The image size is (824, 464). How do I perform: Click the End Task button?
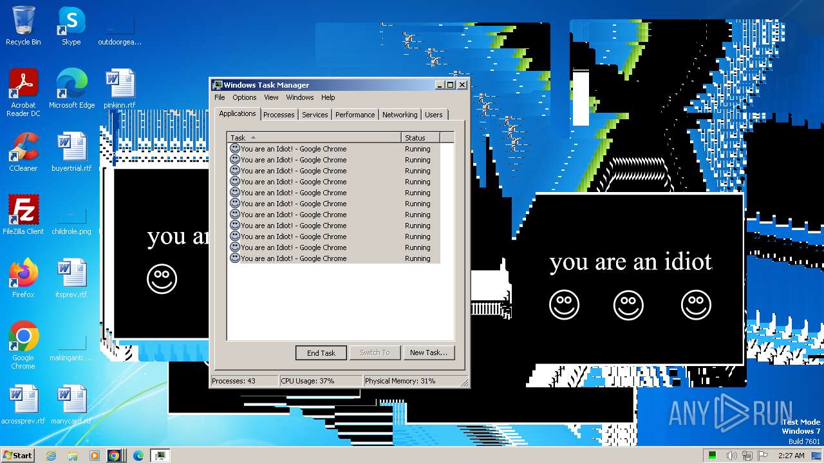pos(321,353)
